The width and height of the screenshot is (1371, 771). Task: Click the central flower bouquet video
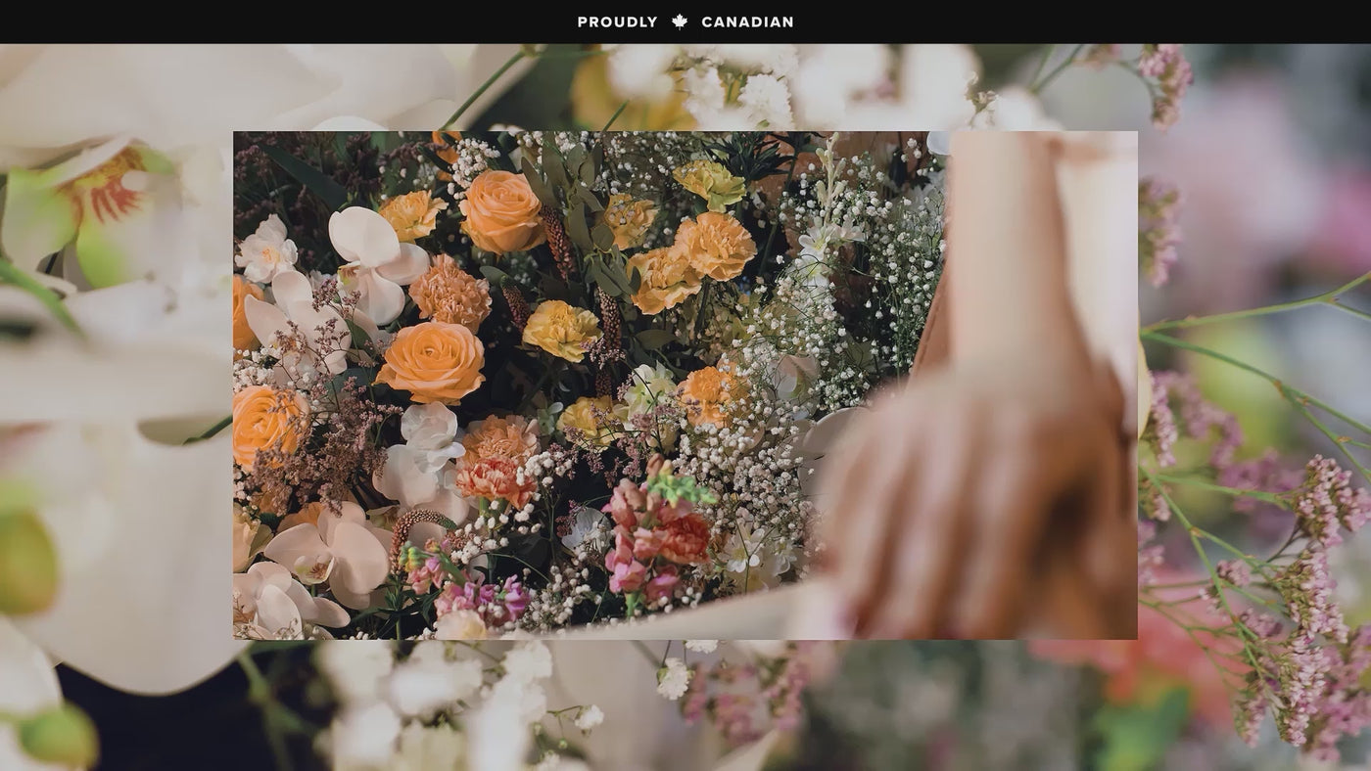(x=685, y=385)
